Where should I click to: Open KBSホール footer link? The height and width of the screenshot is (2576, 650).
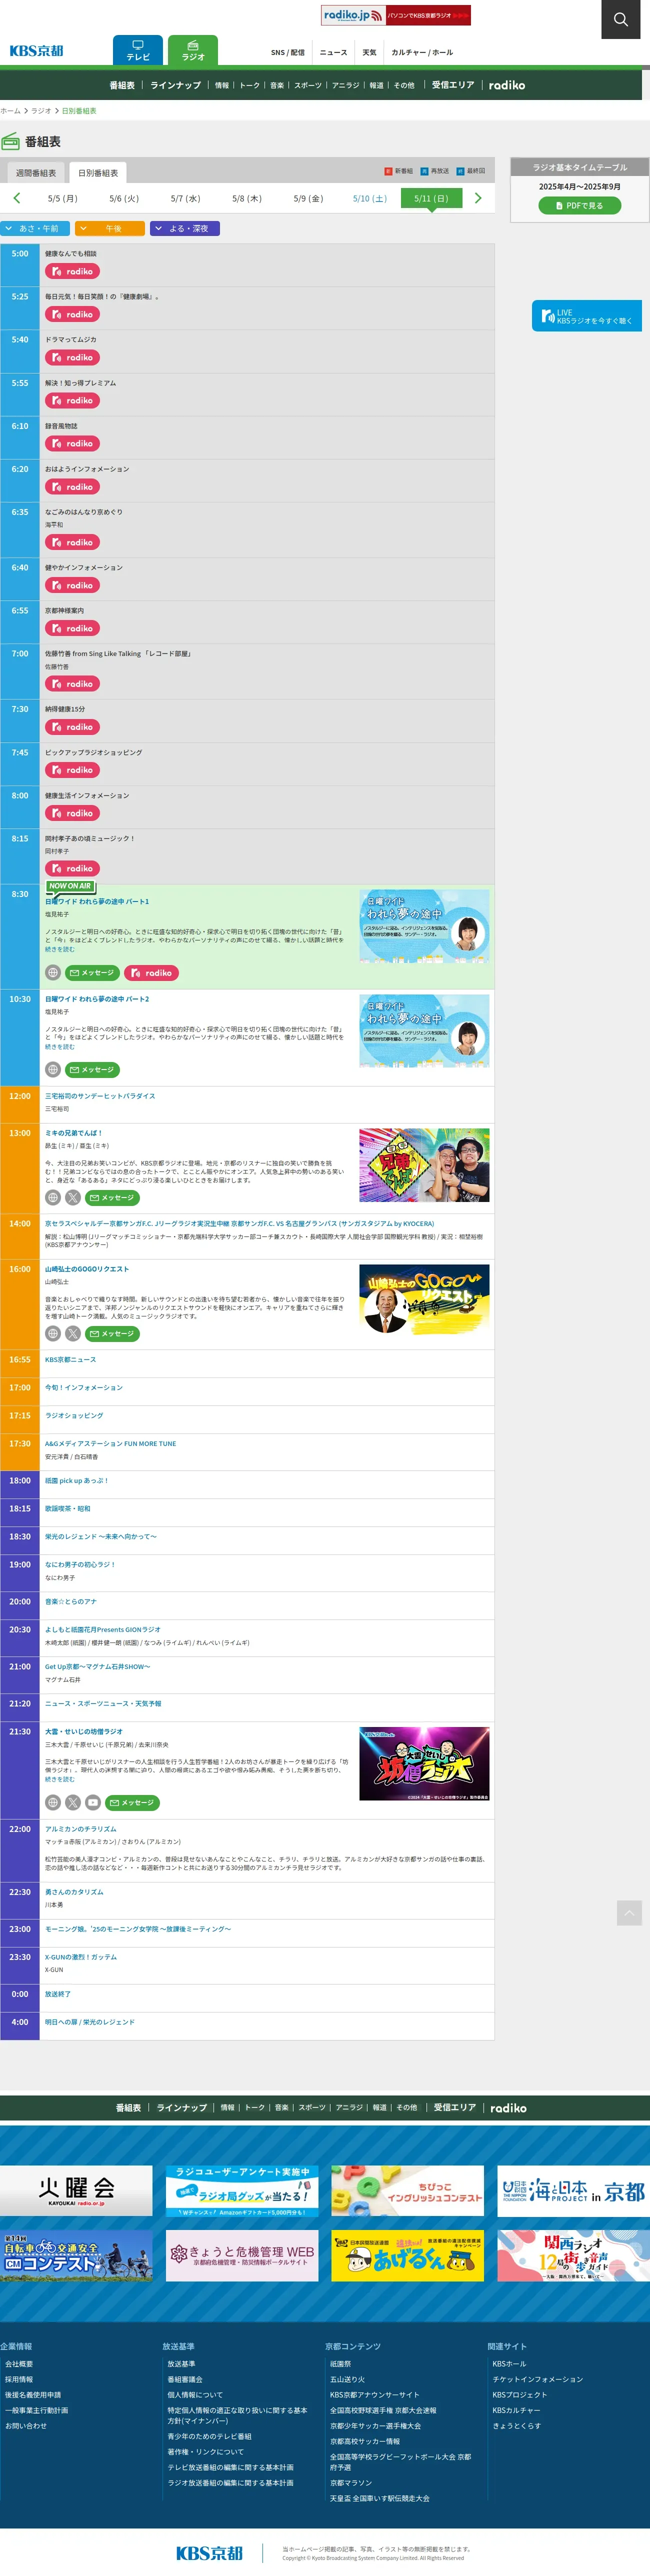click(509, 2364)
